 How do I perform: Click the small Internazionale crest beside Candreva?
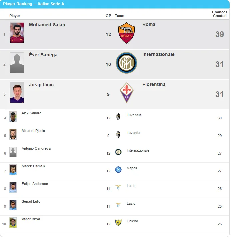tap(118, 152)
